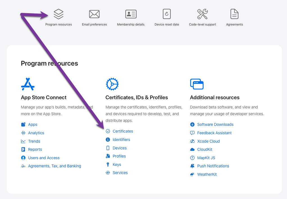The height and width of the screenshot is (199, 287).
Task: Click the Identifiers info icon
Action: [108, 140]
